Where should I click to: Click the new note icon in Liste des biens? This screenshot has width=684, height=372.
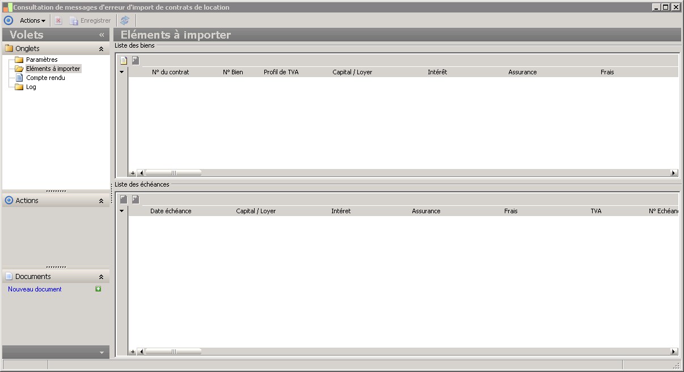(x=124, y=61)
